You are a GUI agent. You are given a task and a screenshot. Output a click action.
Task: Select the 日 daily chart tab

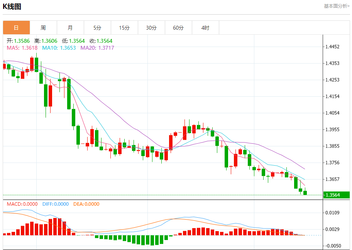click(16, 28)
